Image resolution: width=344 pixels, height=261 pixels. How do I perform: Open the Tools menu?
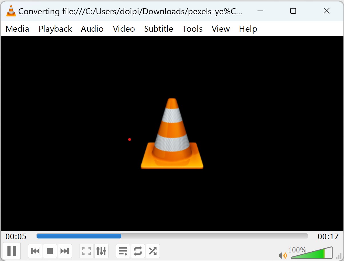pos(193,29)
